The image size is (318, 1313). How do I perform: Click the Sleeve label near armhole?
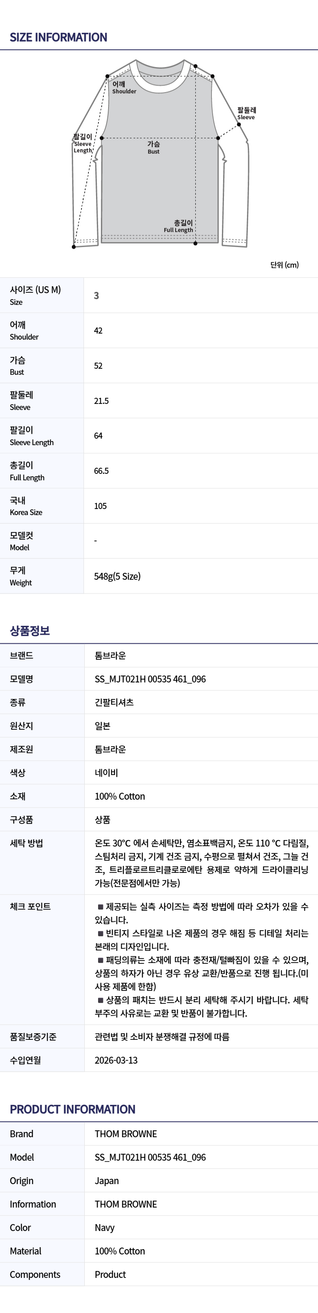pyautogui.click(x=246, y=114)
